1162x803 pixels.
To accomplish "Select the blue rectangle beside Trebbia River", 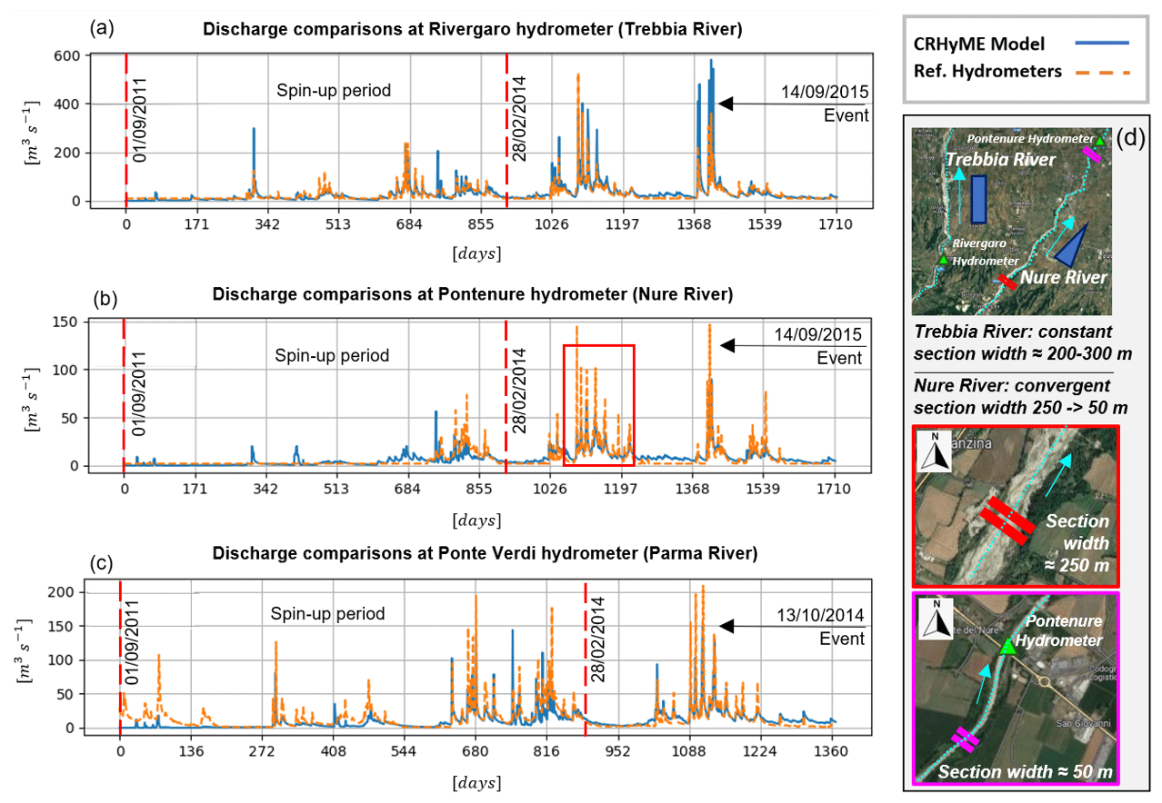I will [x=978, y=199].
